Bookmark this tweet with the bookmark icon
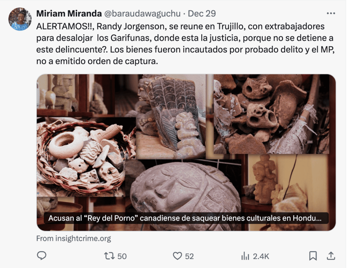This screenshot has height=268, width=347. click(313, 256)
